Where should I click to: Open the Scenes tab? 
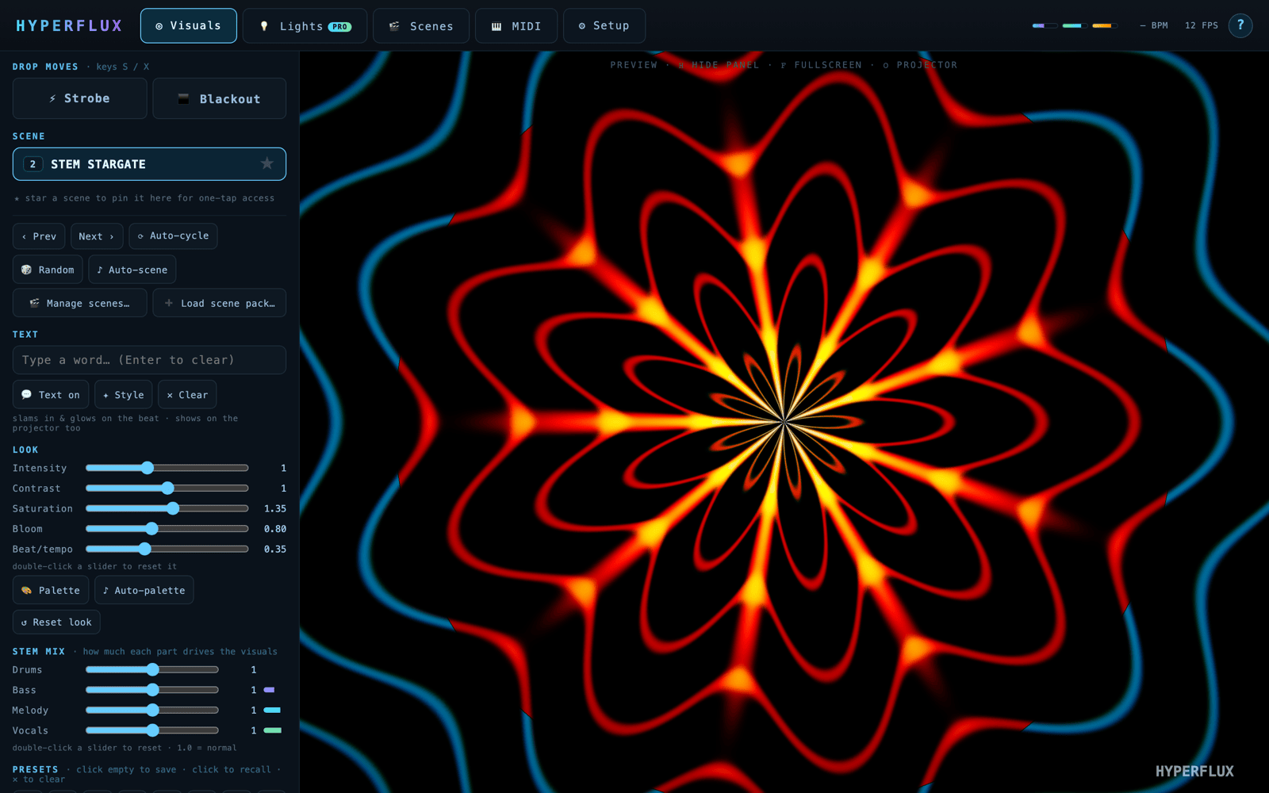pyautogui.click(x=421, y=25)
